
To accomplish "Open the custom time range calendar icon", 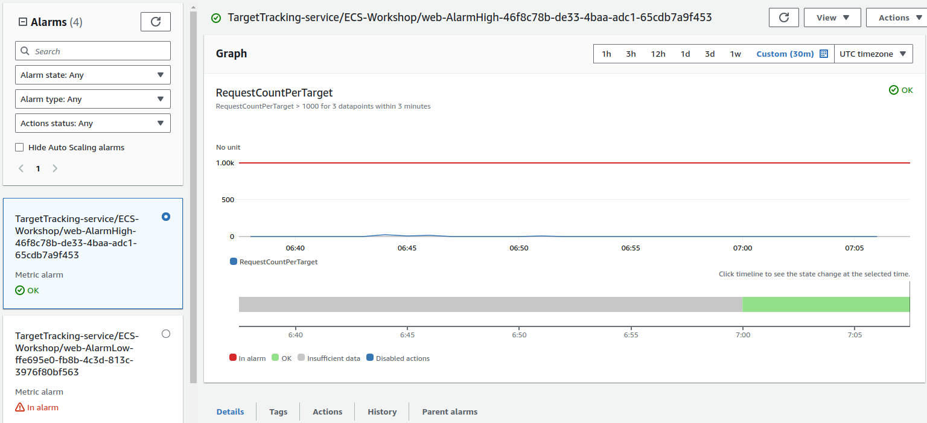I will [824, 54].
